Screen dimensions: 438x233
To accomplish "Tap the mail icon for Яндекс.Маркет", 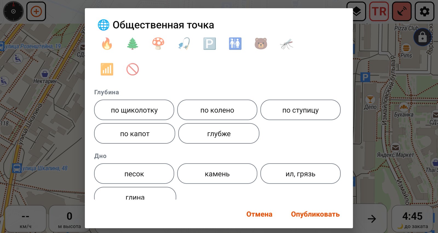I will (396, 148).
